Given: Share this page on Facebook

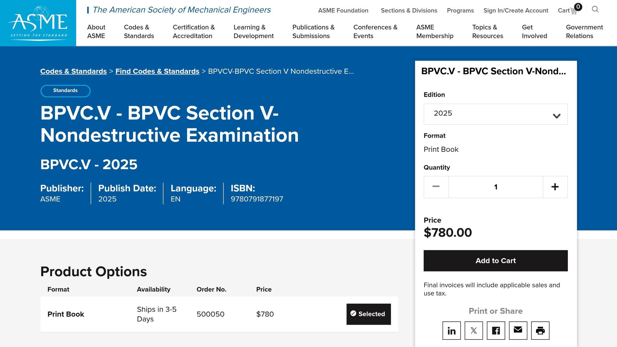Looking at the screenshot, I should coord(496,331).
